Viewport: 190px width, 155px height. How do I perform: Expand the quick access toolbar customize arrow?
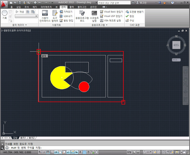[52, 2]
